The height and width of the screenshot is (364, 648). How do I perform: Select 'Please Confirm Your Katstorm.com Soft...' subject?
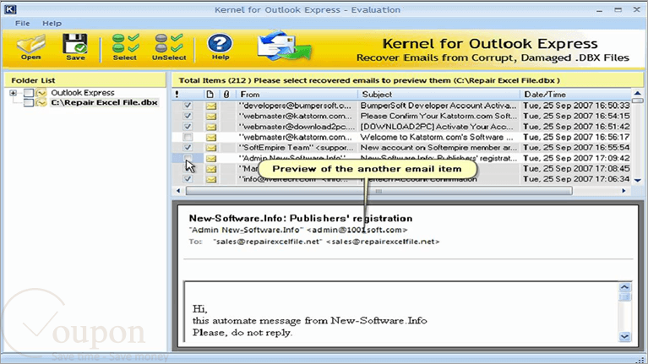coord(438,116)
